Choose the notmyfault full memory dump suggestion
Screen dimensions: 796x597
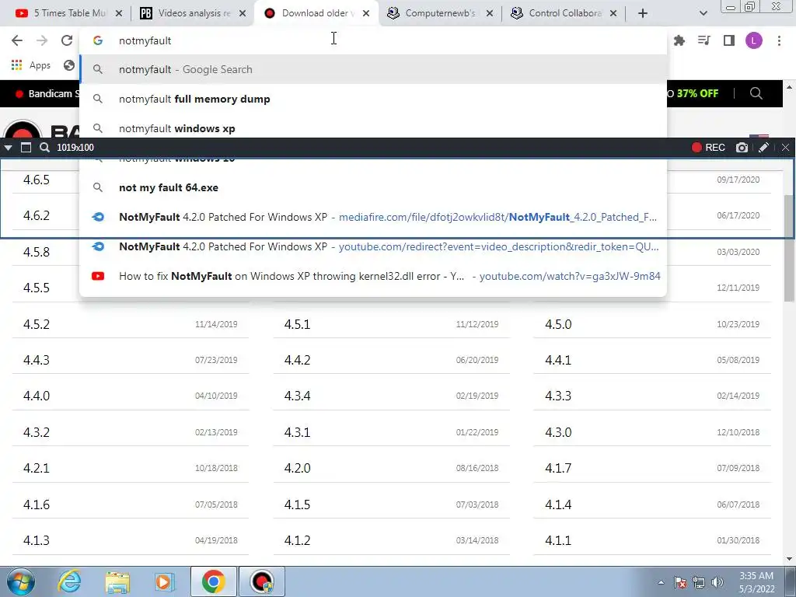[x=373, y=99]
